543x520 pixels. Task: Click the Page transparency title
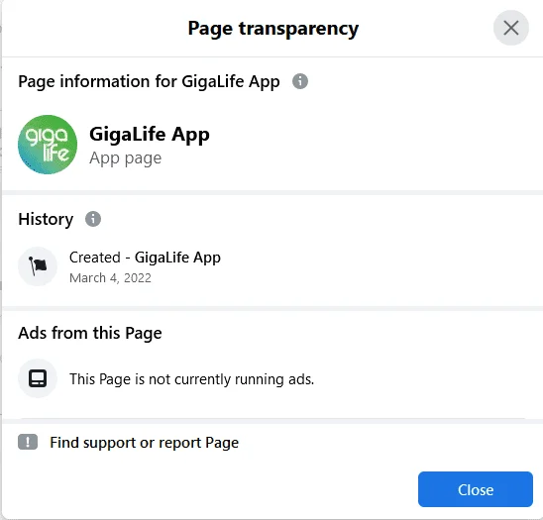pos(272,29)
